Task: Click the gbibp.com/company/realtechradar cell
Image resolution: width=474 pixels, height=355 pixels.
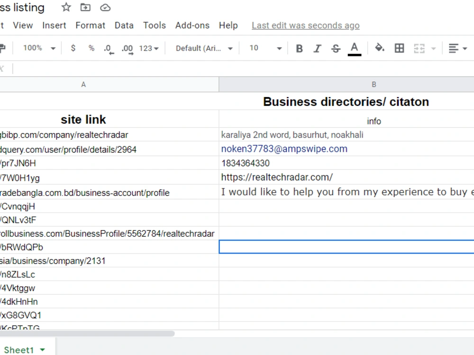Action: [109, 134]
